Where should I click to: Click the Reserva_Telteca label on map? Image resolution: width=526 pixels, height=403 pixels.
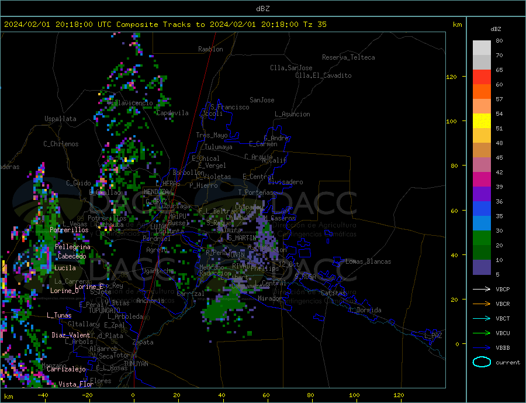coord(348,57)
